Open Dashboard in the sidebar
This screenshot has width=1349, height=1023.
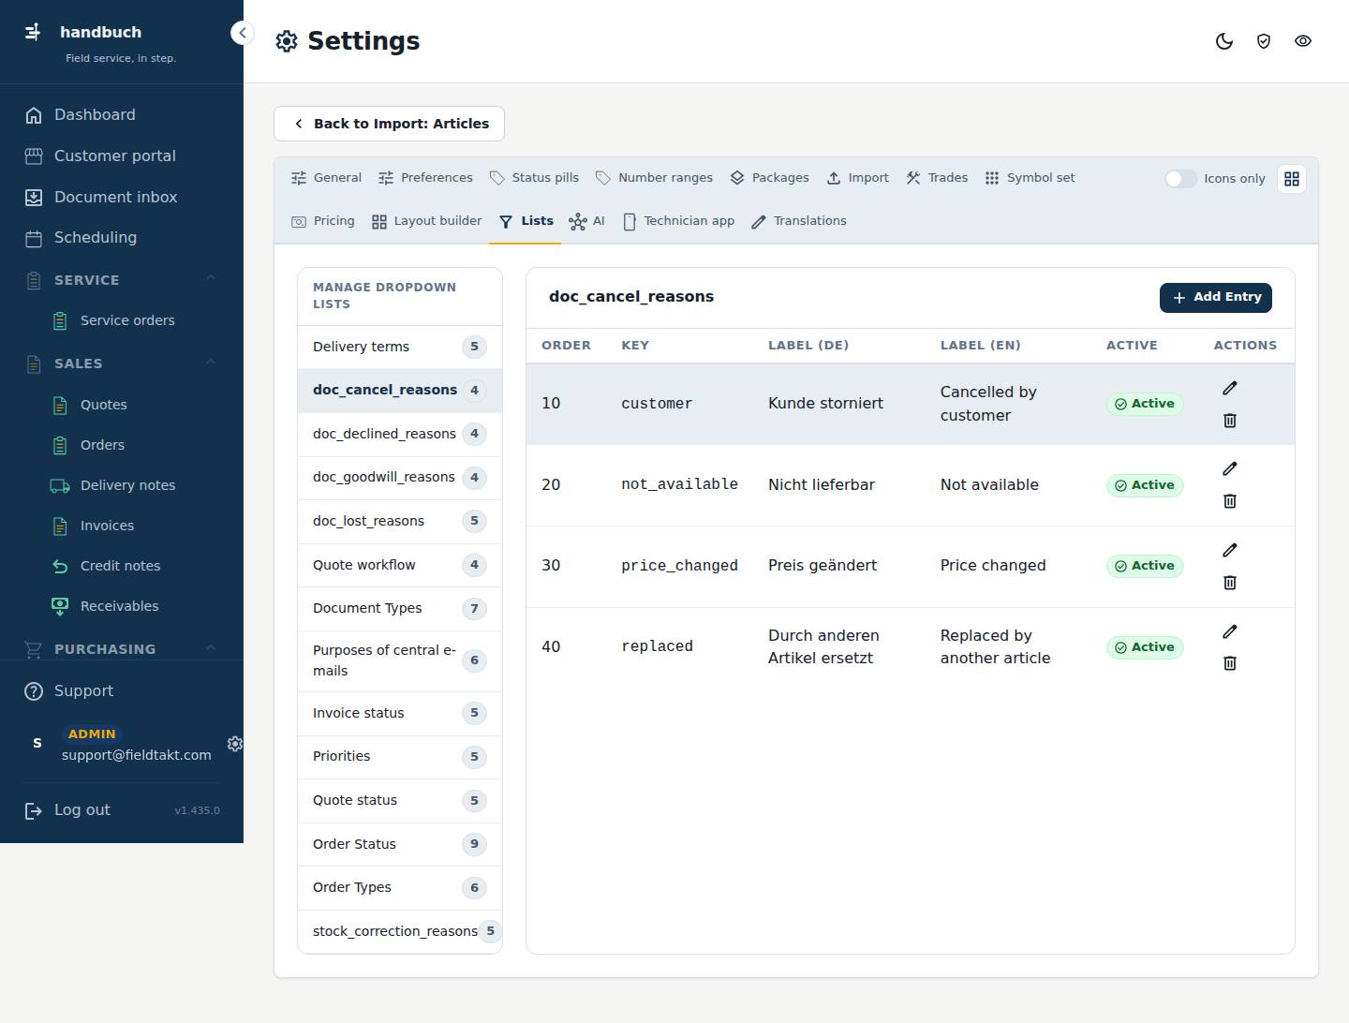click(x=122, y=114)
